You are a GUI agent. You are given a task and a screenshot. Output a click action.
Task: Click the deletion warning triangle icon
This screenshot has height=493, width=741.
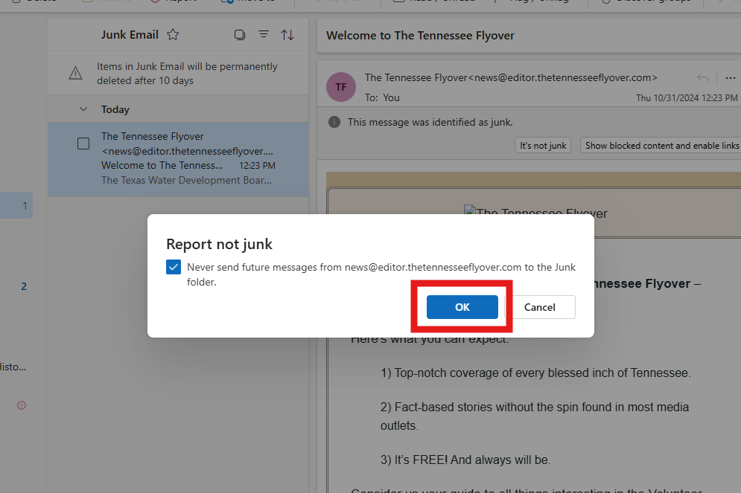76,73
